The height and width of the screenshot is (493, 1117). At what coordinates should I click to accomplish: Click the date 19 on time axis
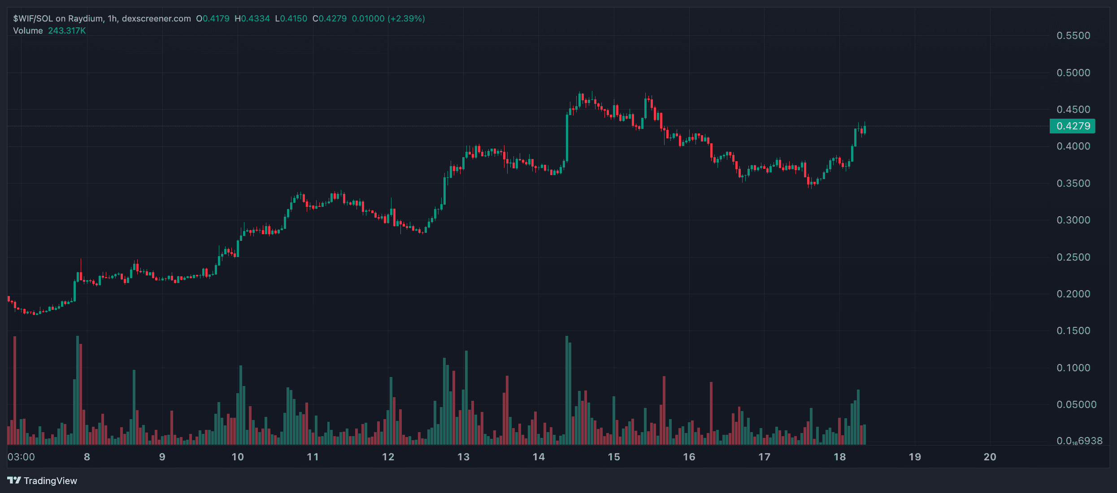coord(915,457)
